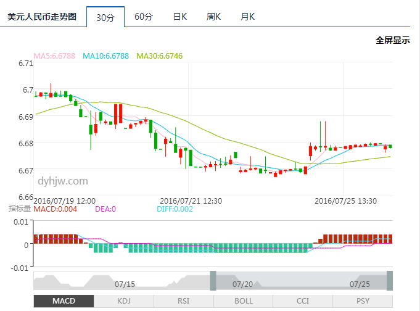Show the 月K monthly chart

(248, 17)
